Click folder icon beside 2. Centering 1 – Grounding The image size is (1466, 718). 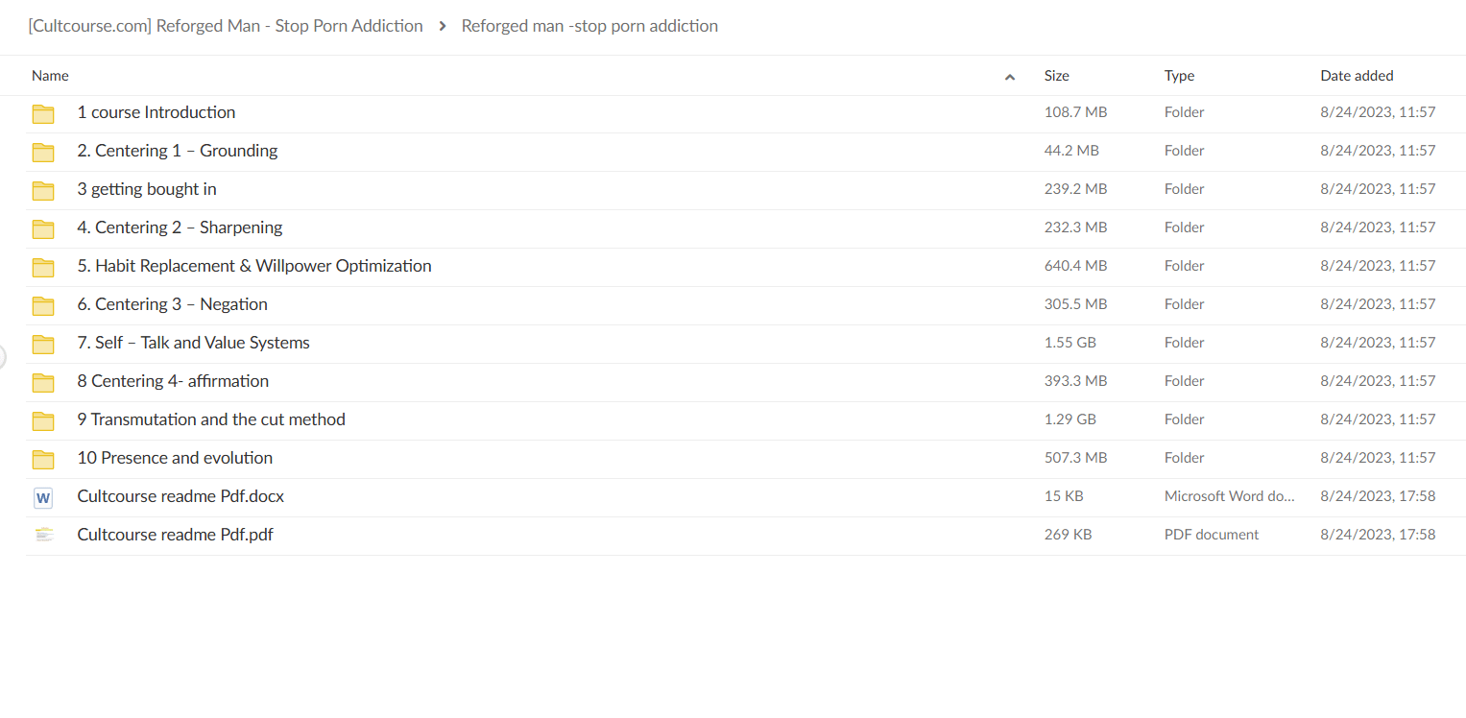(x=43, y=152)
